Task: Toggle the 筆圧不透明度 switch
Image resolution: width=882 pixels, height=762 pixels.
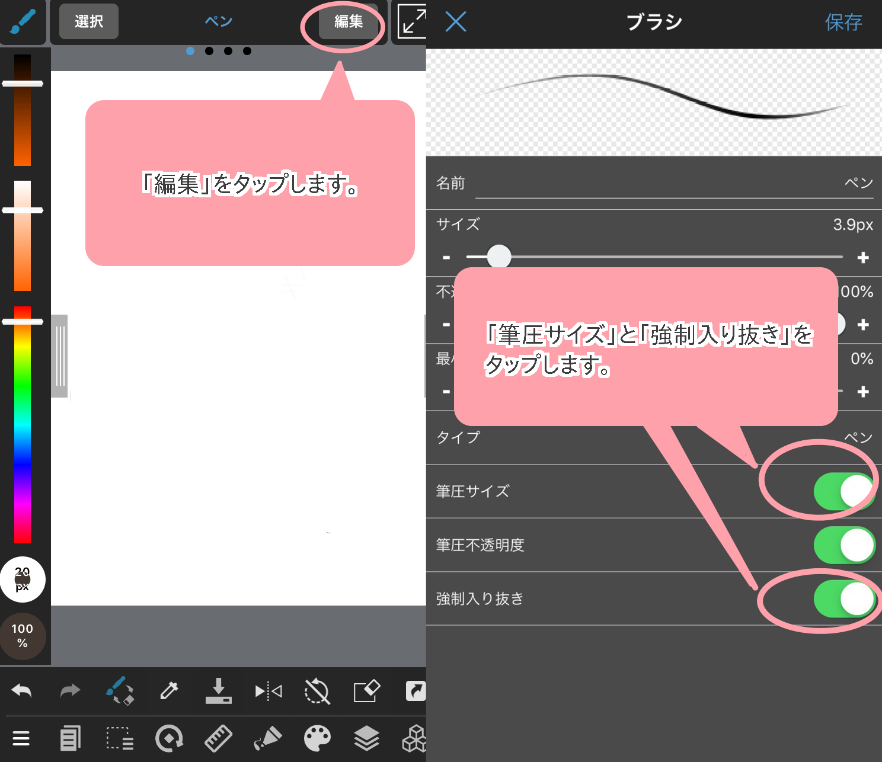Action: 843,545
